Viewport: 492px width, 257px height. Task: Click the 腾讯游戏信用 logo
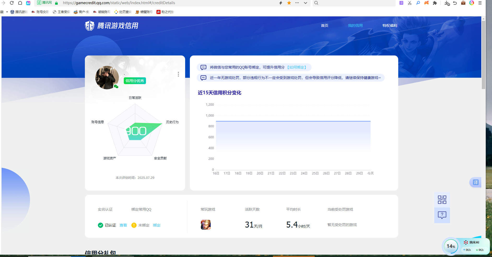click(112, 26)
